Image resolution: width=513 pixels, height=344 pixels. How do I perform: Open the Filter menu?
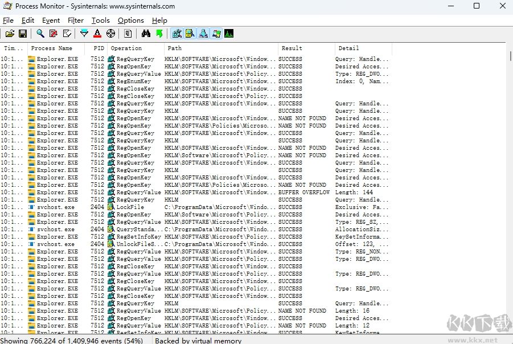click(x=75, y=21)
